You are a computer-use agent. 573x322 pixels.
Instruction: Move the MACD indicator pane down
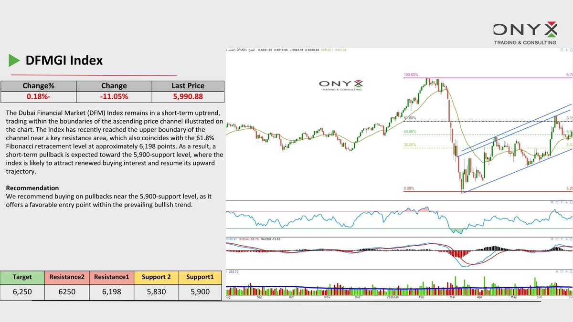pos(567,239)
